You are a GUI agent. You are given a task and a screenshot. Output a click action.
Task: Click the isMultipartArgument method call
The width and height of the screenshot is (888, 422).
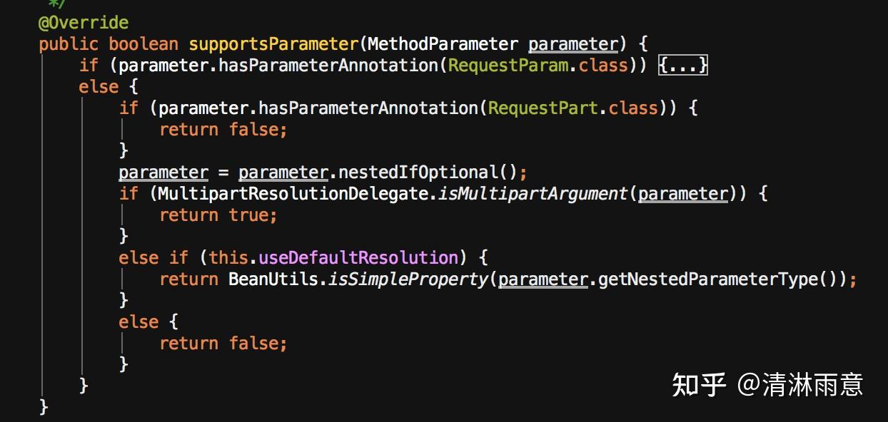(531, 194)
